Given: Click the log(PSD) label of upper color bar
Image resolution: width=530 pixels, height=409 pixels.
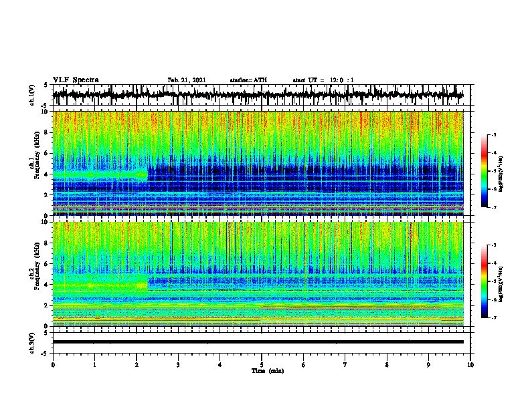Looking at the screenshot, I should coord(501,174).
